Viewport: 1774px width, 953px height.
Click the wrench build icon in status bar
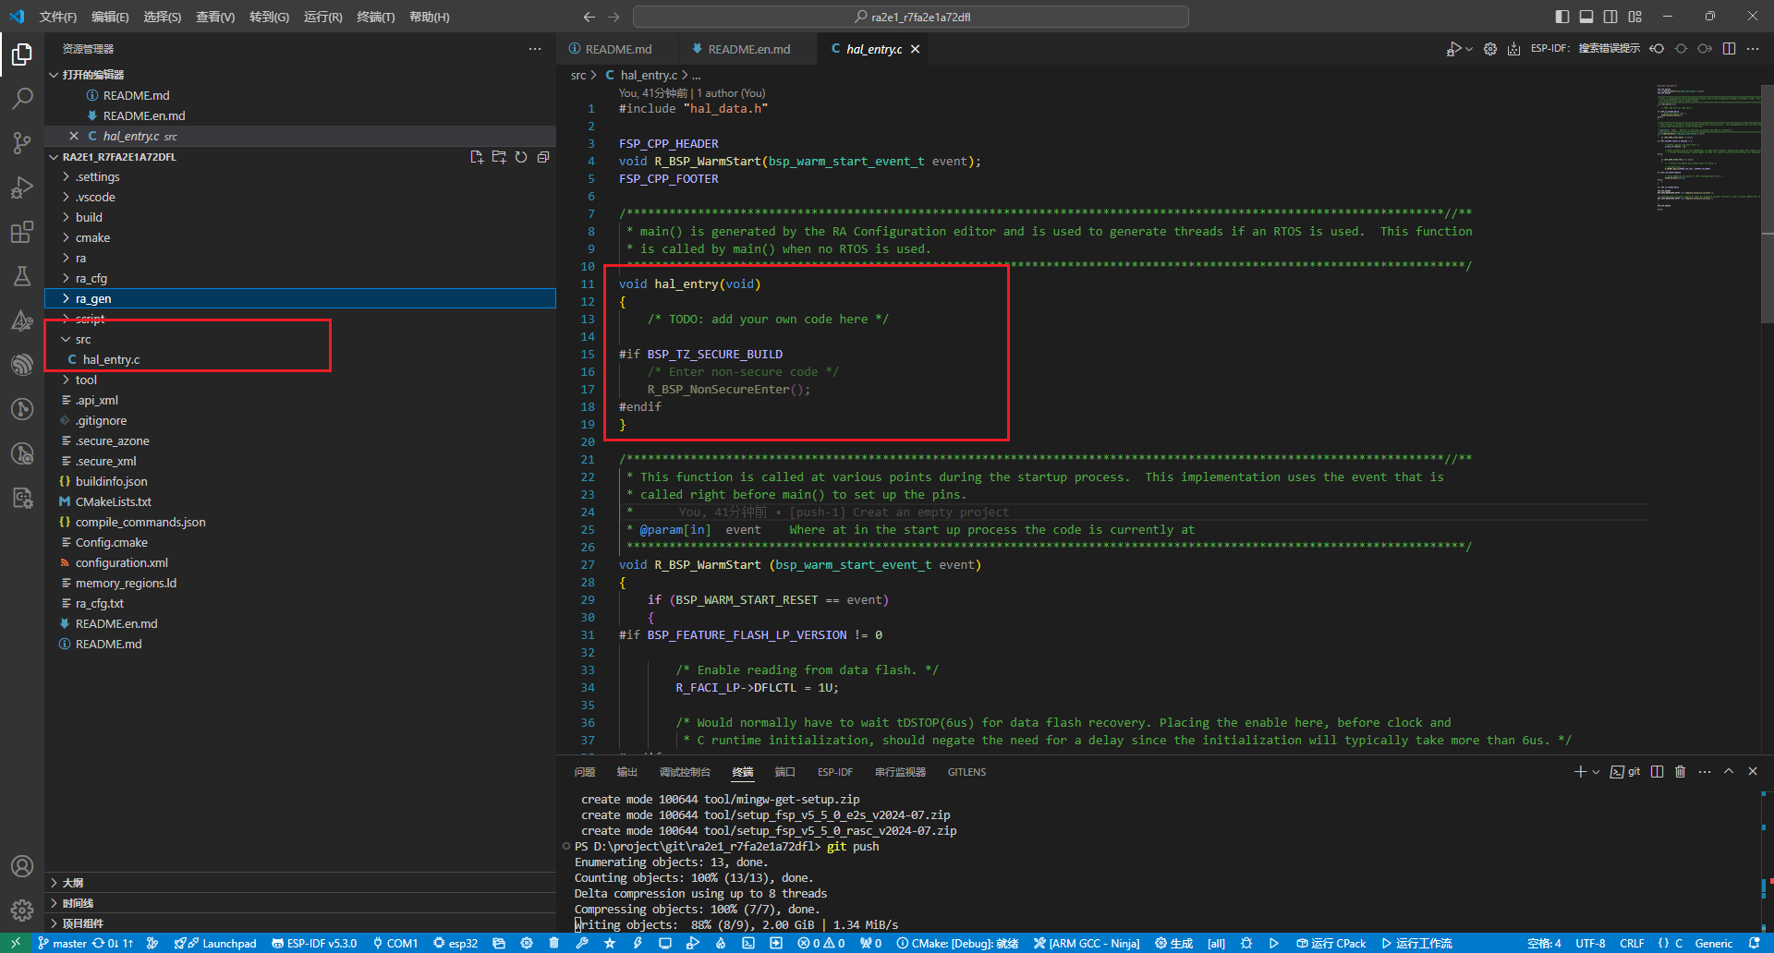tap(581, 943)
